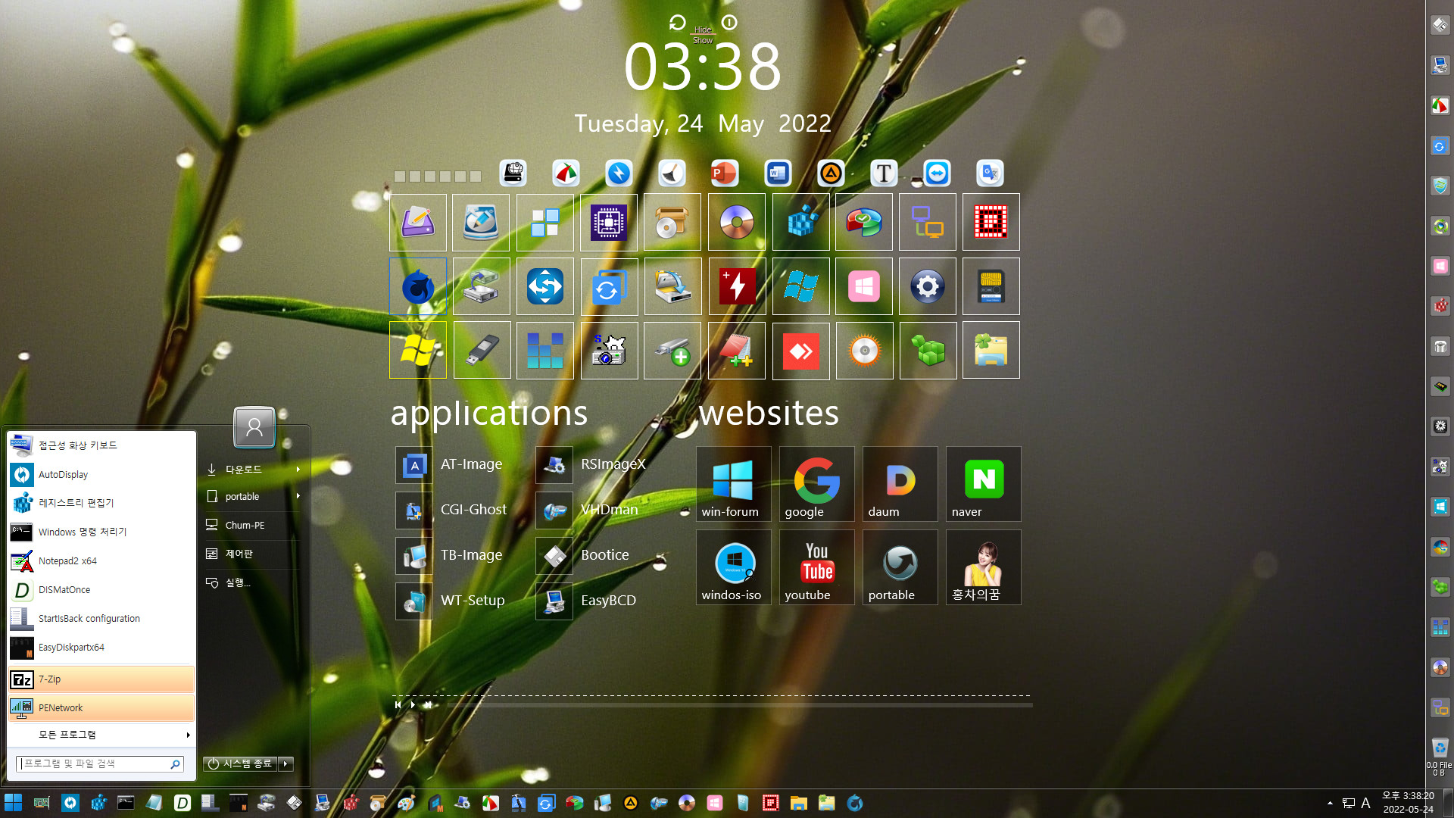
Task: Open Notepad2 x64 from Start menu
Action: pyautogui.click(x=101, y=561)
